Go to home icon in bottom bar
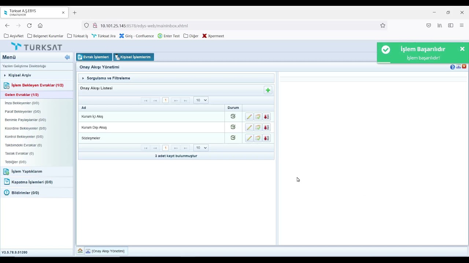 point(80,251)
